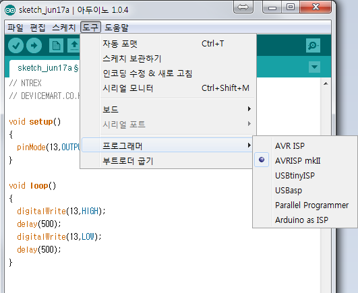Click the // NTREX comment line

tap(25, 84)
